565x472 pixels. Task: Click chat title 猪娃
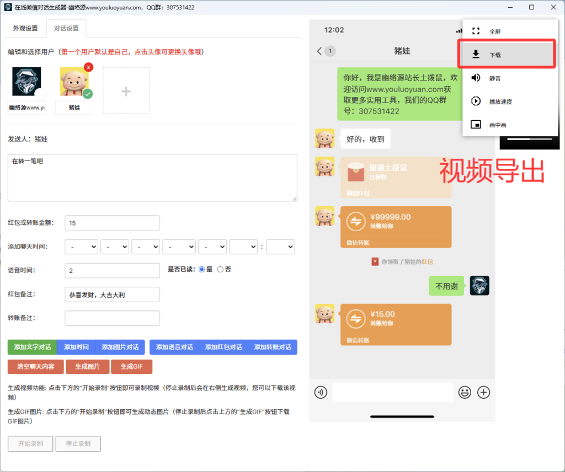point(402,51)
